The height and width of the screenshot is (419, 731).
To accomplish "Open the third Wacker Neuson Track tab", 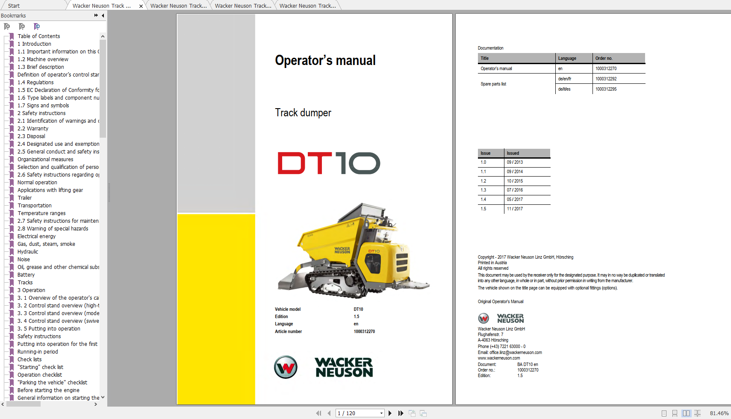I will 243,6.
